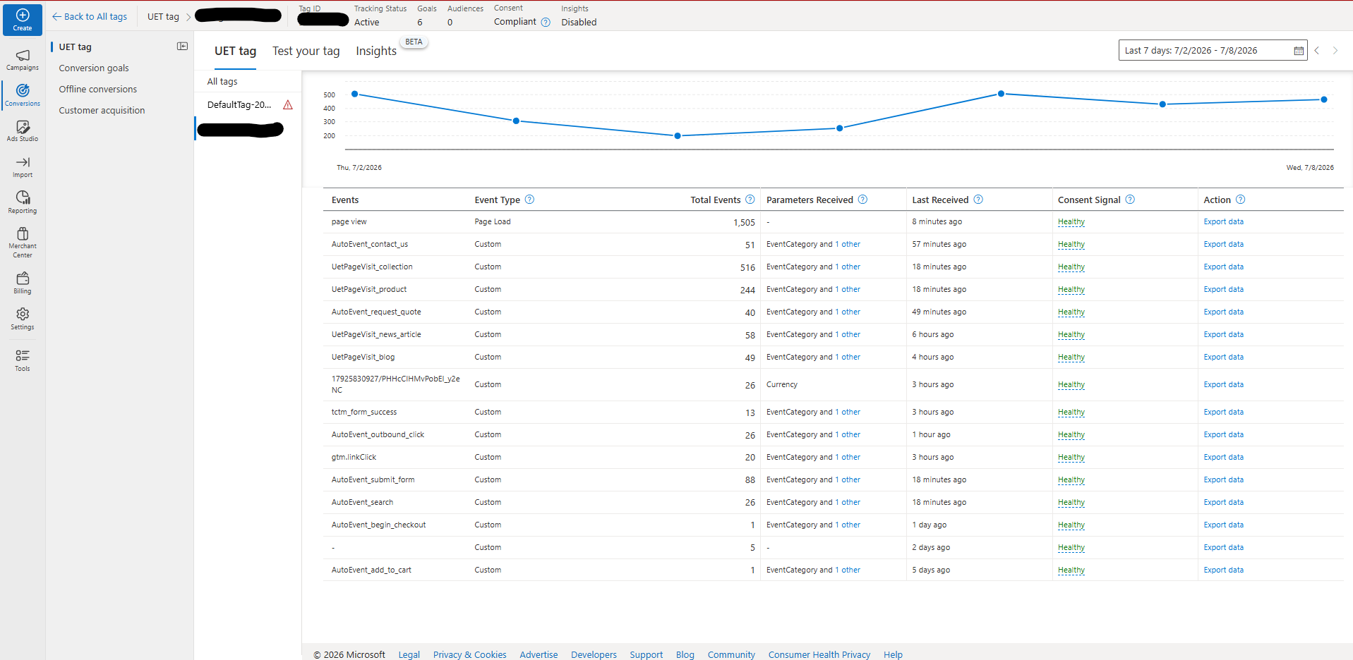The image size is (1353, 660).
Task: Click Event Type help icon
Action: point(530,200)
